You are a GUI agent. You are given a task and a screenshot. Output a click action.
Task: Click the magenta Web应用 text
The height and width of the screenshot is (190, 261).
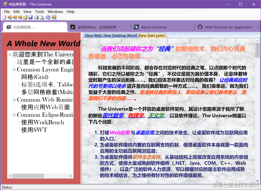coord(120,133)
